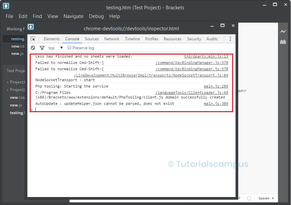Click 'Php tooling: Starting the service' message

pos(71,86)
